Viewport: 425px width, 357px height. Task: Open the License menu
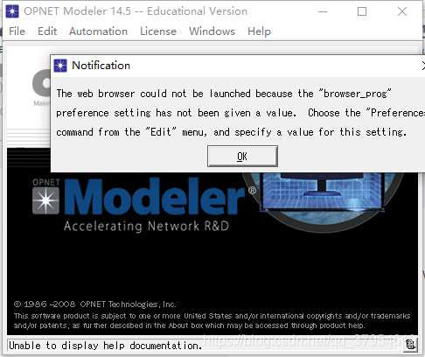(158, 31)
